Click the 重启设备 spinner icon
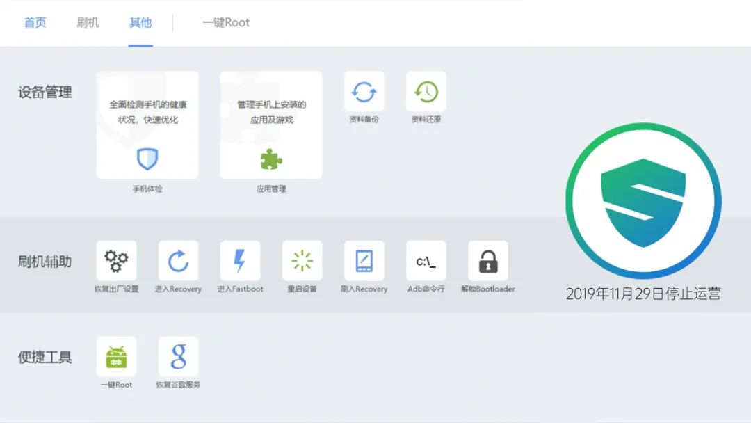751x423 pixels. click(302, 261)
